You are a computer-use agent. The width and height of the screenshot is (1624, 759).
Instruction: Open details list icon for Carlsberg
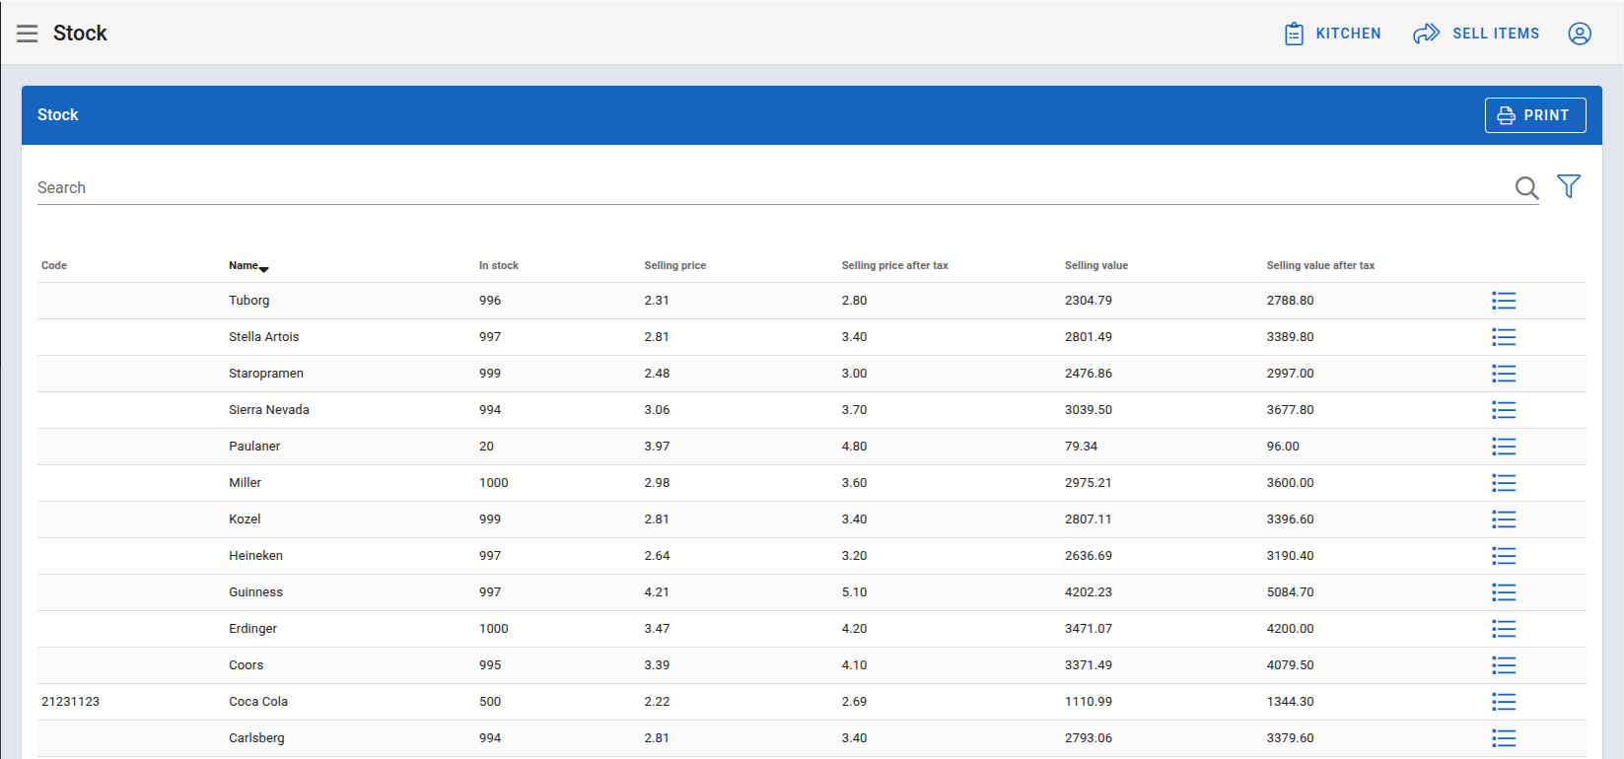point(1504,738)
